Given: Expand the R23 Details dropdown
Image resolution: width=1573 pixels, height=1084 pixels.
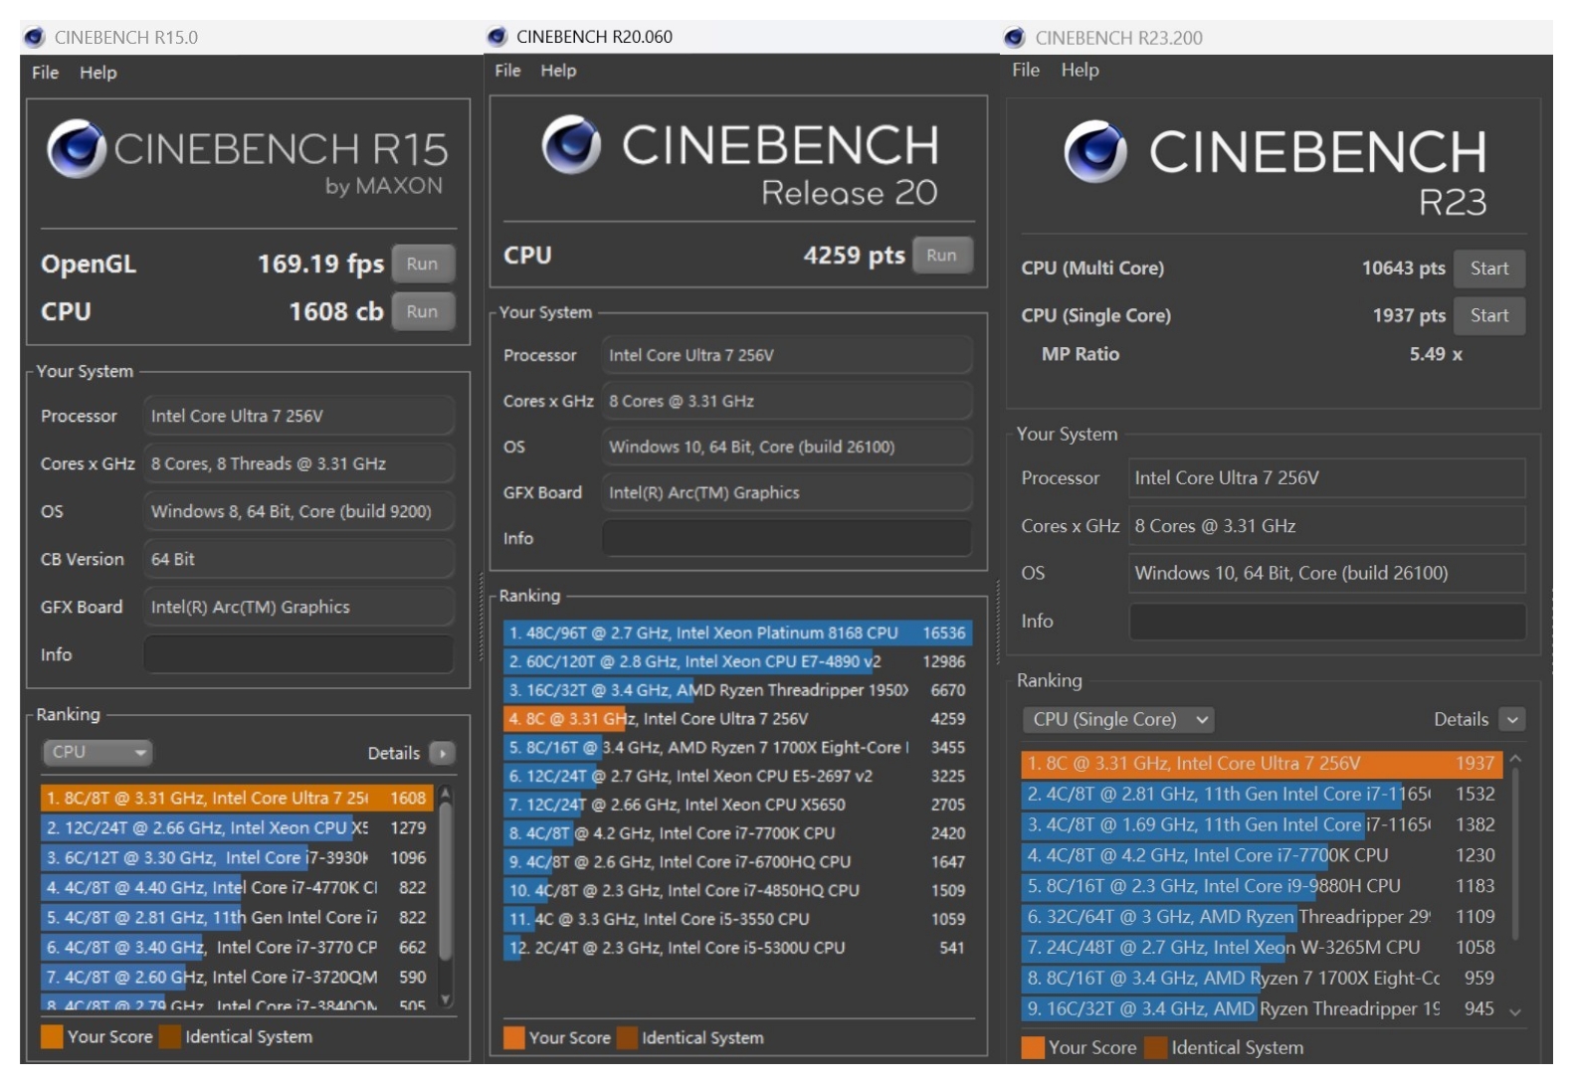Looking at the screenshot, I should coord(1513,720).
